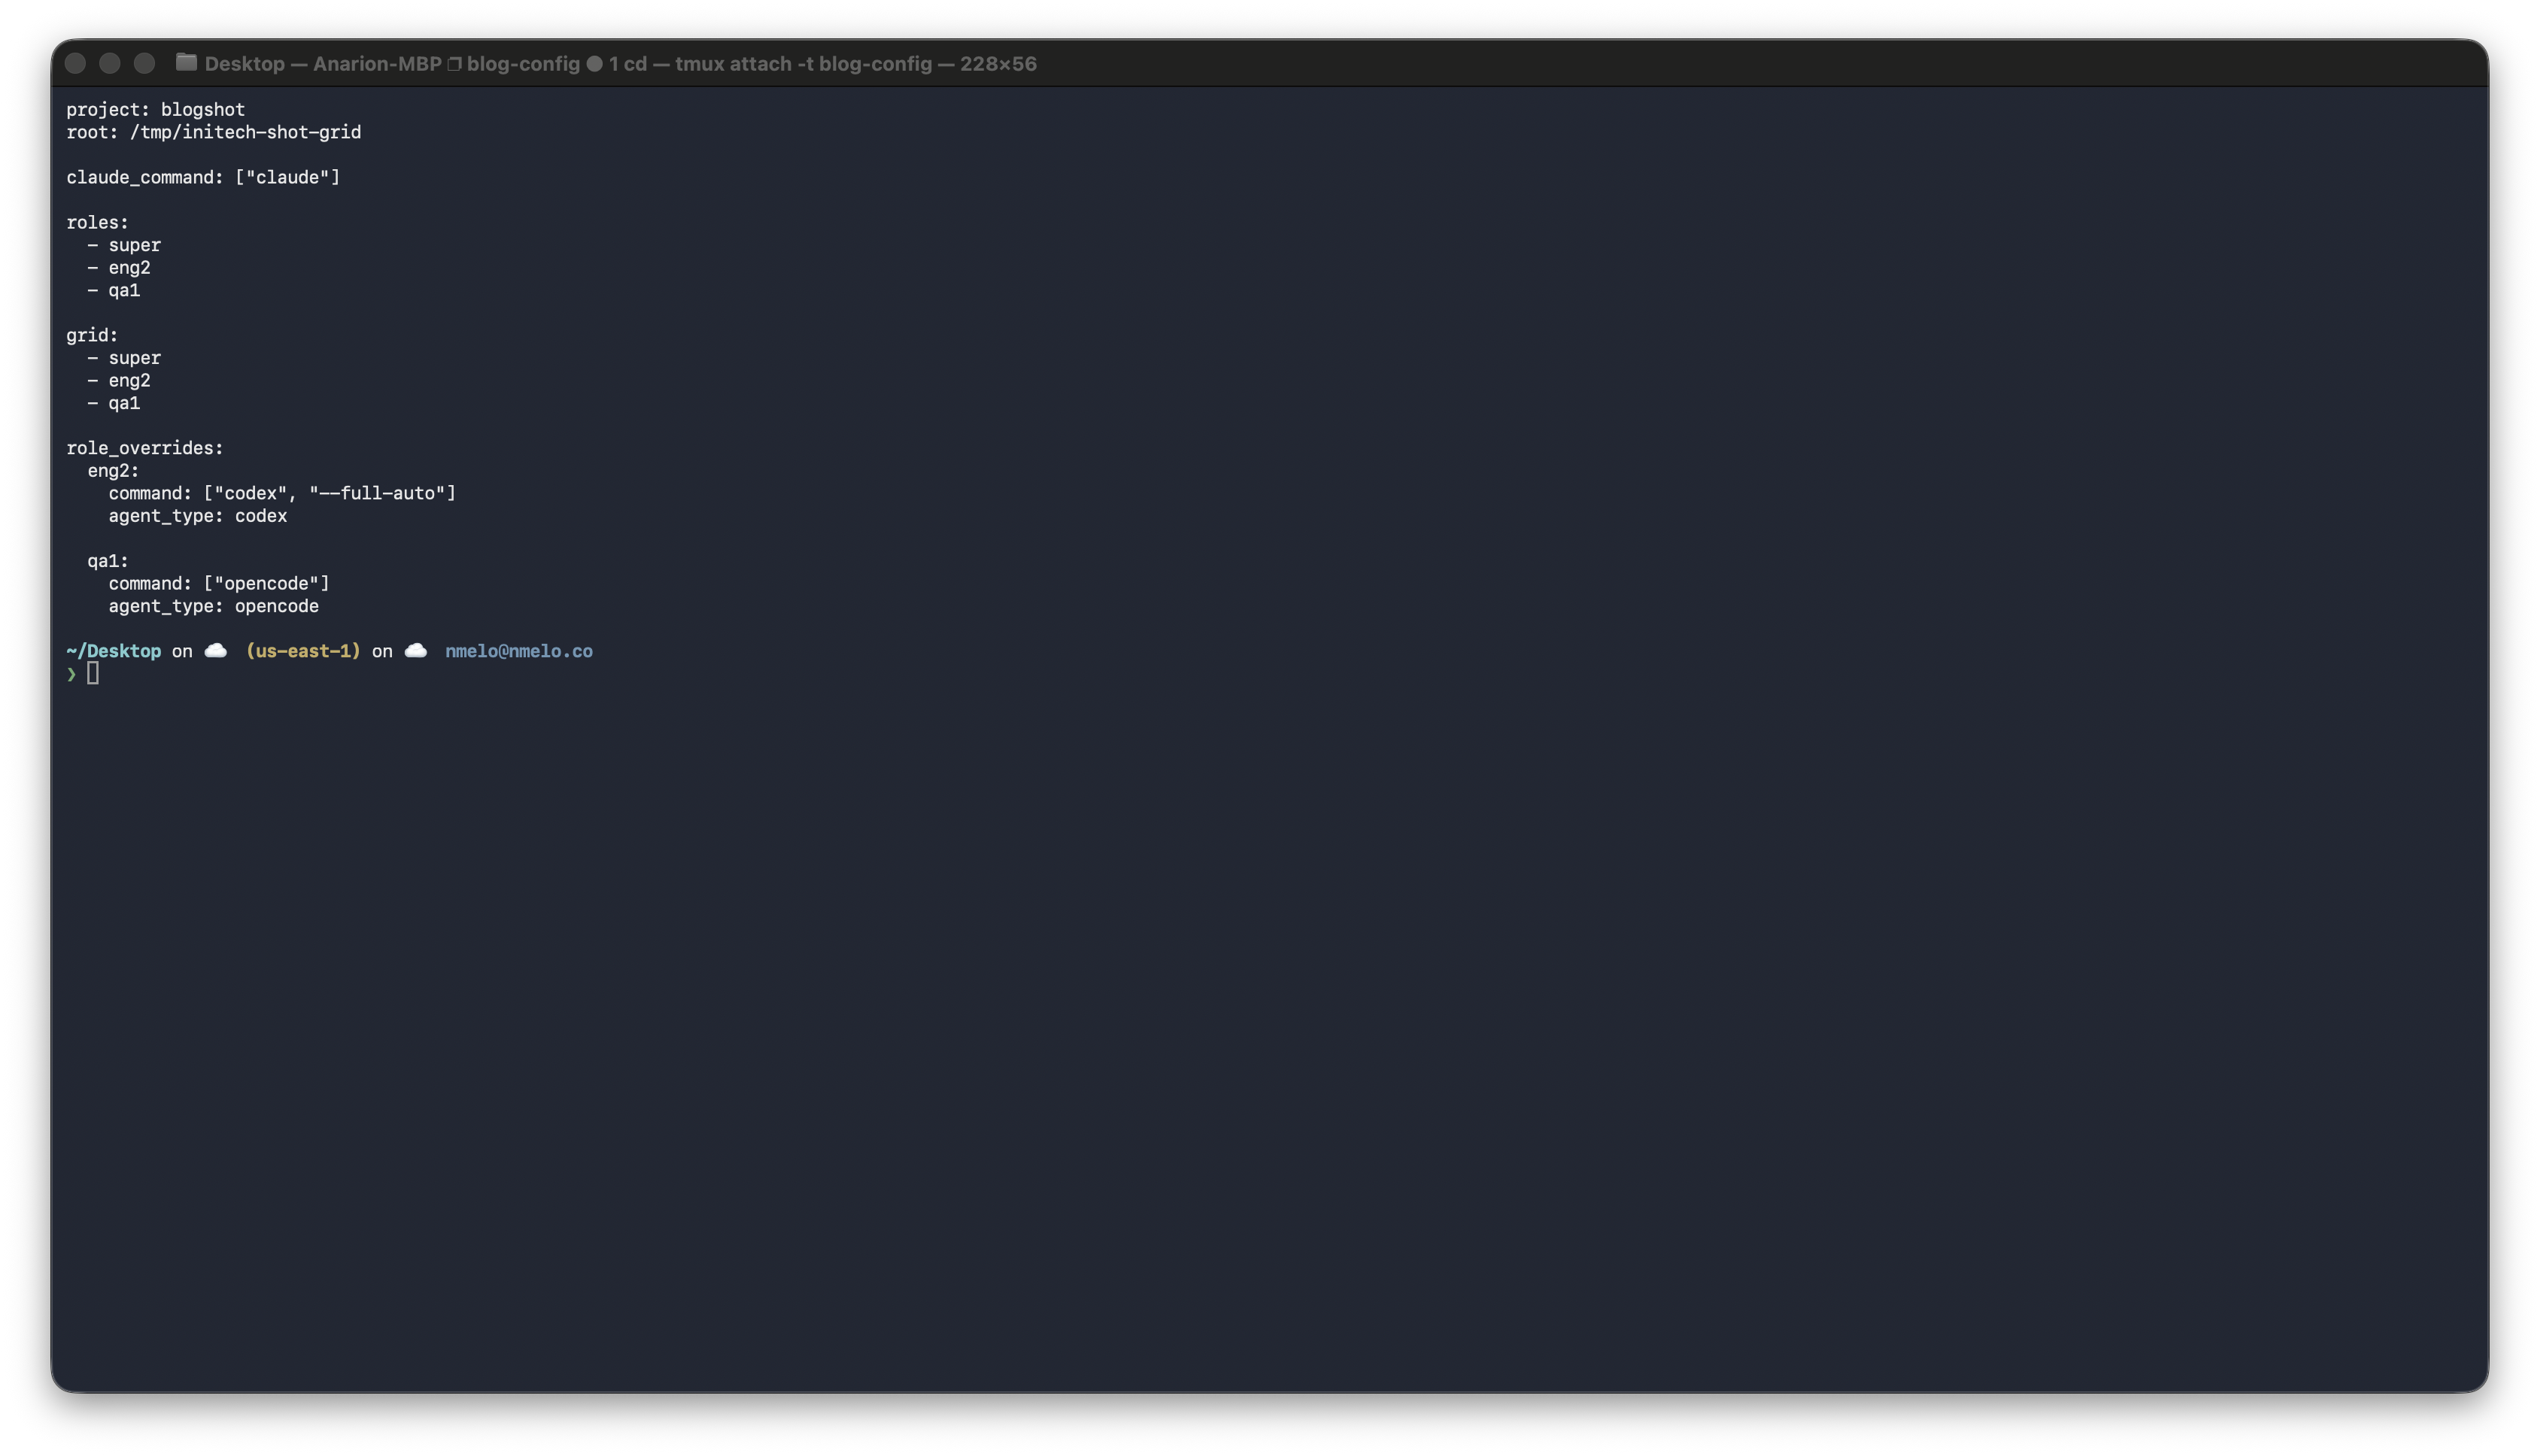The image size is (2540, 1456).
Task: Click the green prompt arrow chevron
Action: point(71,674)
